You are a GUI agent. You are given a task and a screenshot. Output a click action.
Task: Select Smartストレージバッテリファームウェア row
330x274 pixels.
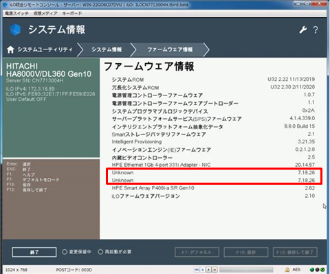(213, 134)
